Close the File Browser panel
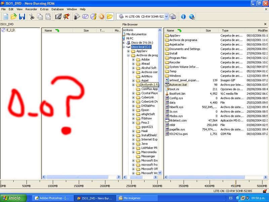This screenshot has height=202, width=269. (265, 24)
